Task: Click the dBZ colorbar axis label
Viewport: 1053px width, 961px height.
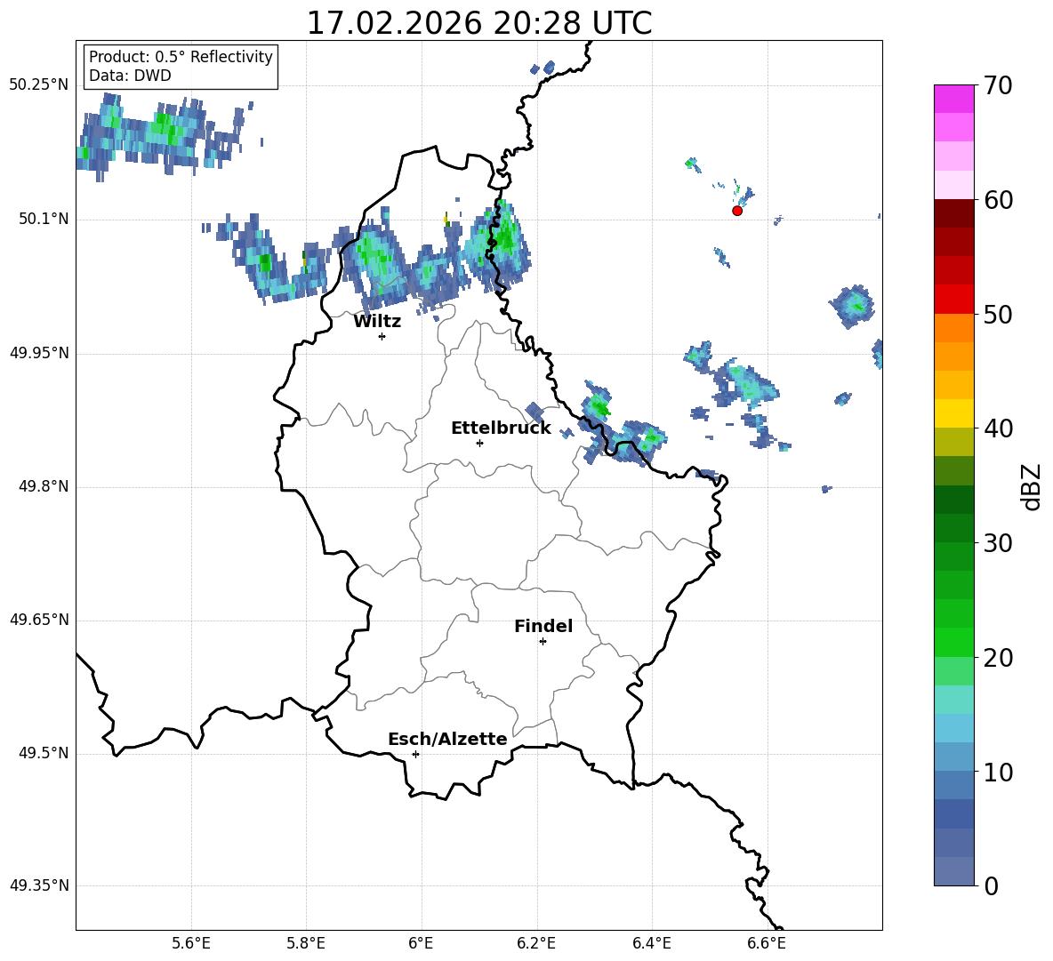Action: coord(1033,486)
